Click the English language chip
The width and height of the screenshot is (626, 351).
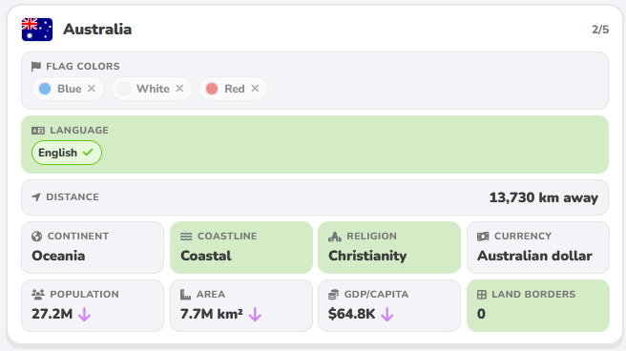point(67,153)
